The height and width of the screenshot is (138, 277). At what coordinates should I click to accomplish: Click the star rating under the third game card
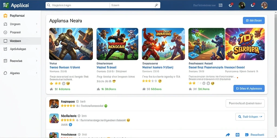tap(150, 81)
